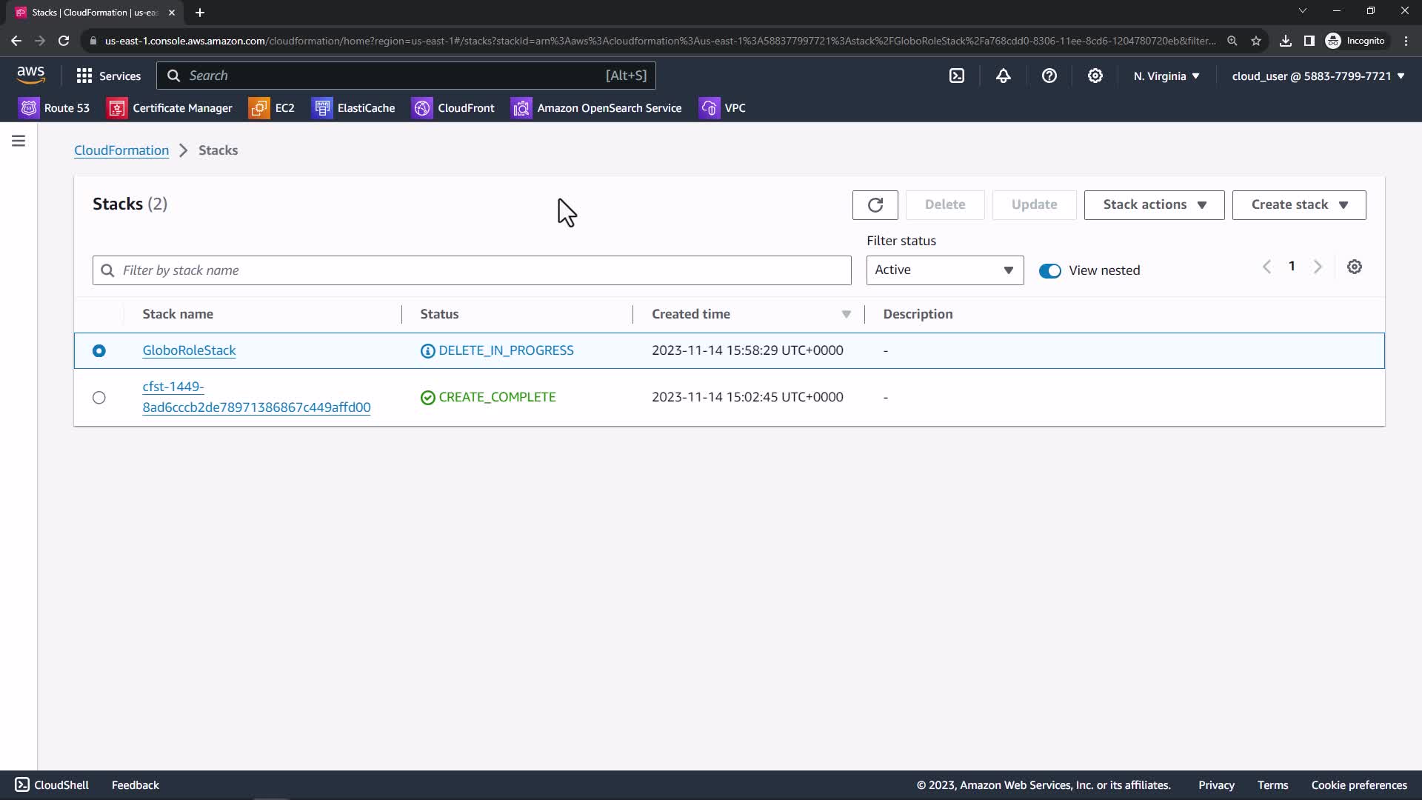Open the notifications bell icon

1003,76
